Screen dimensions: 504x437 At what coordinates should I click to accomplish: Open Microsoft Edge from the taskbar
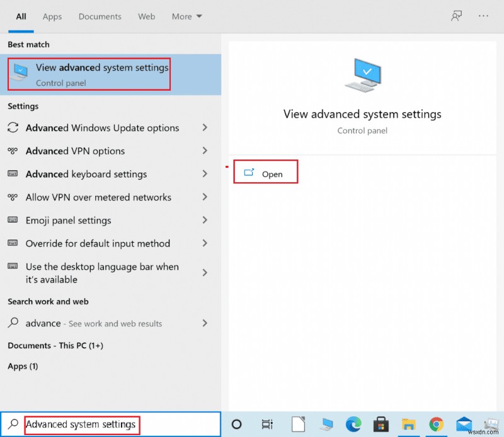coord(353,424)
